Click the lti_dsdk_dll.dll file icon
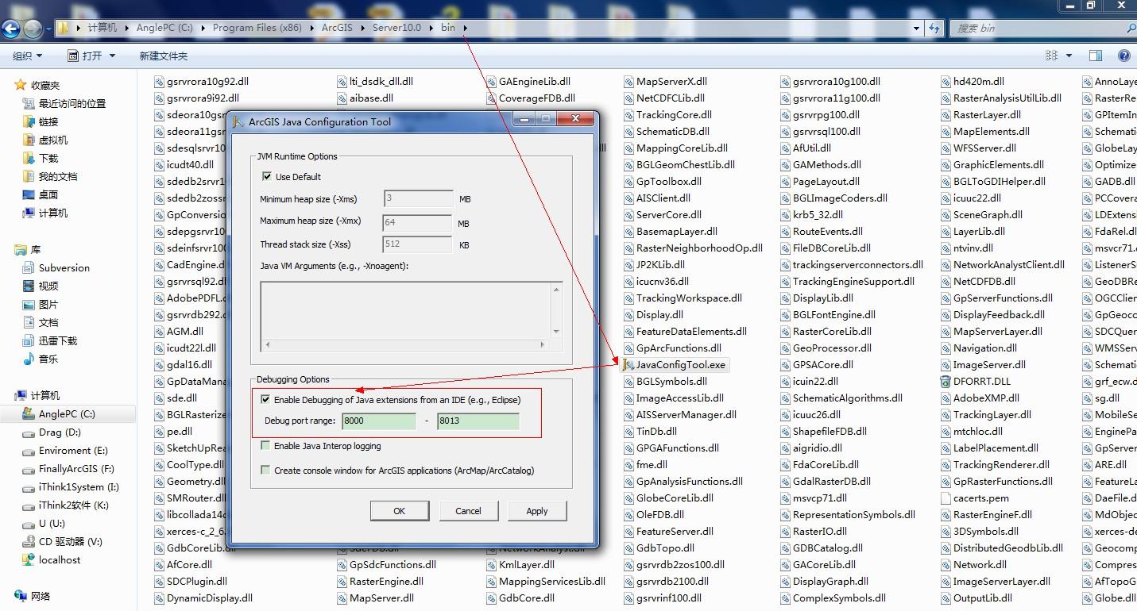 [x=342, y=82]
